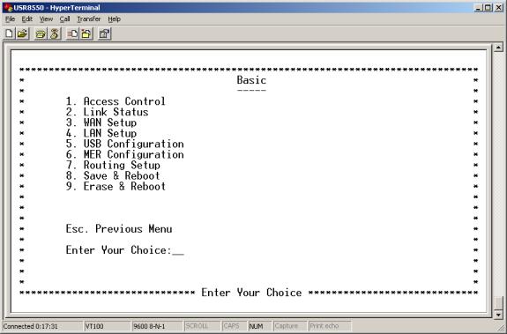The image size is (507, 334).
Task: Open the Help menu
Action: point(114,19)
